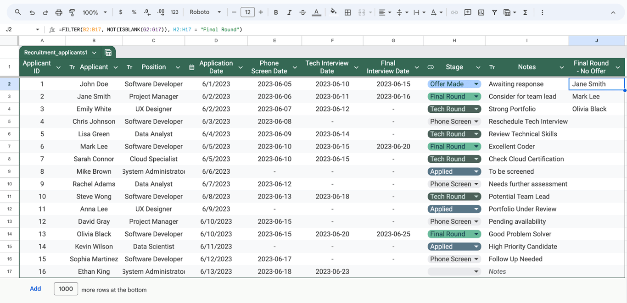Format as percent

(134, 12)
